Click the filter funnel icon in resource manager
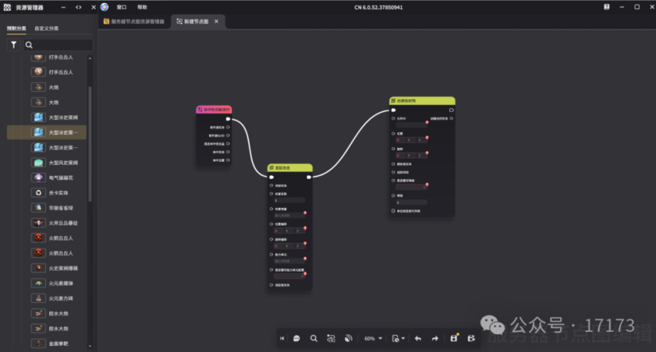656x352 pixels. 13,45
